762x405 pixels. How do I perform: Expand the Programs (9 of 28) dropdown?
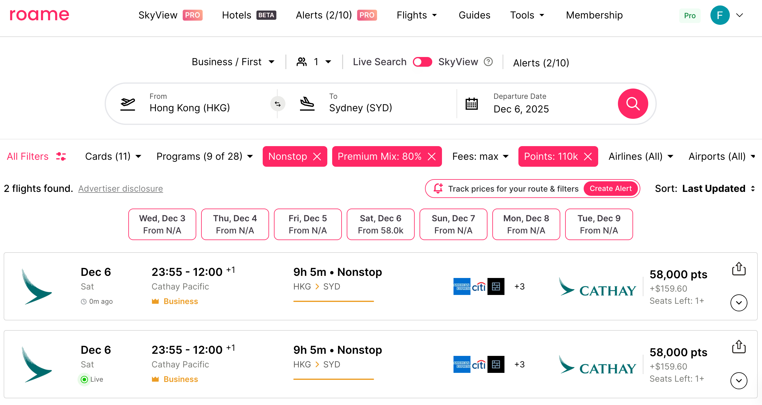click(204, 156)
